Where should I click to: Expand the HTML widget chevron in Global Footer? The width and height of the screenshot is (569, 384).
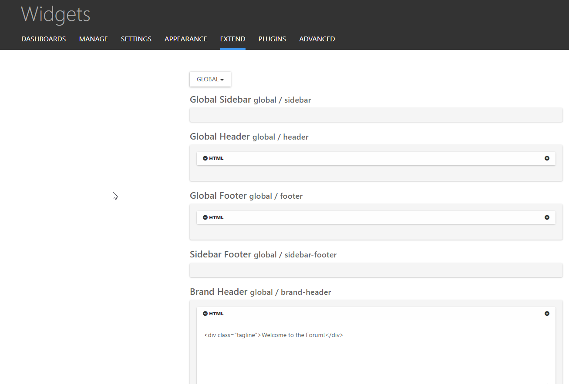(x=205, y=217)
